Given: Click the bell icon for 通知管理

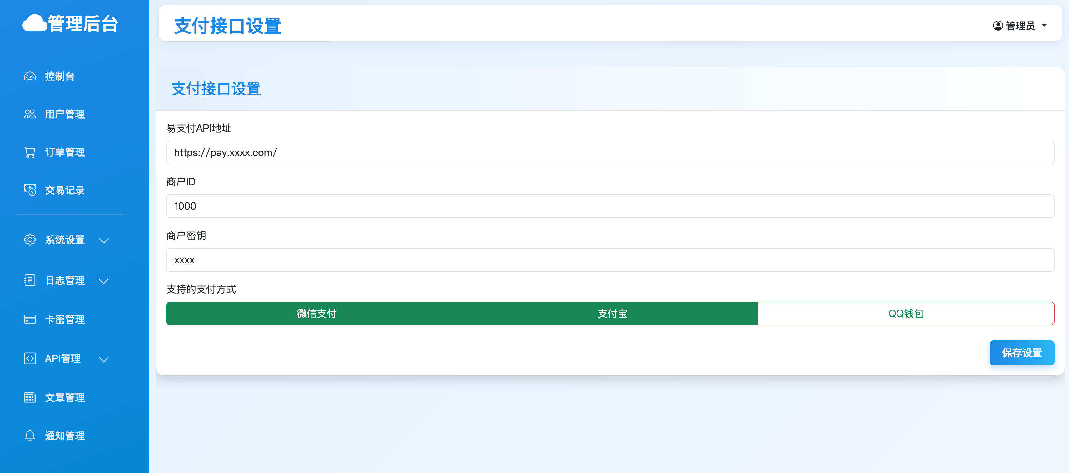Looking at the screenshot, I should [x=29, y=436].
